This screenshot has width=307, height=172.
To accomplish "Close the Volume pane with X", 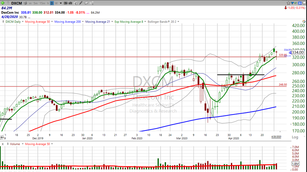I will click(x=3, y=144).
